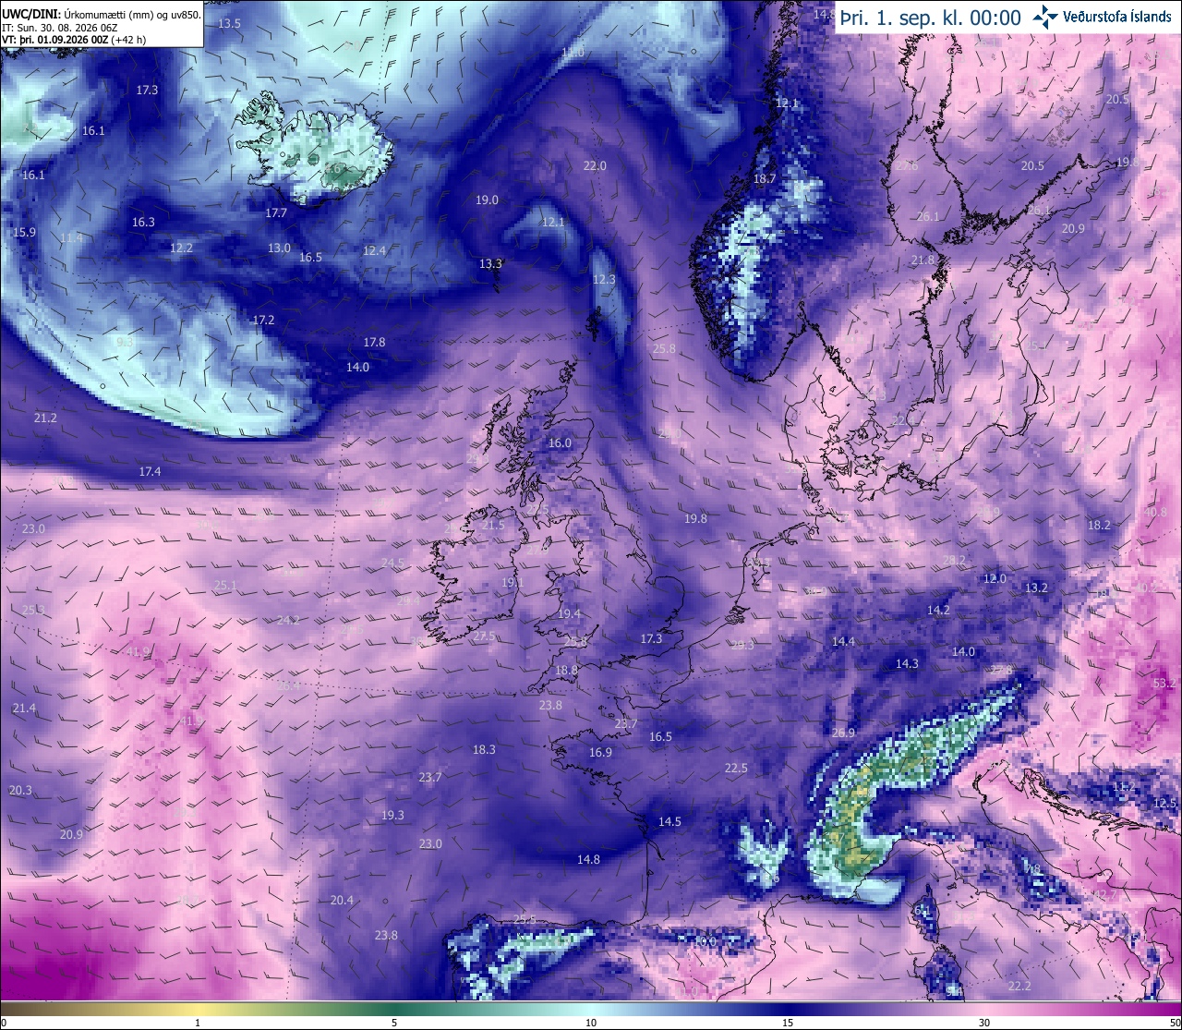The height and width of the screenshot is (1030, 1182).
Task: Click the 18.7 value on Norway's coast
Action: click(765, 179)
